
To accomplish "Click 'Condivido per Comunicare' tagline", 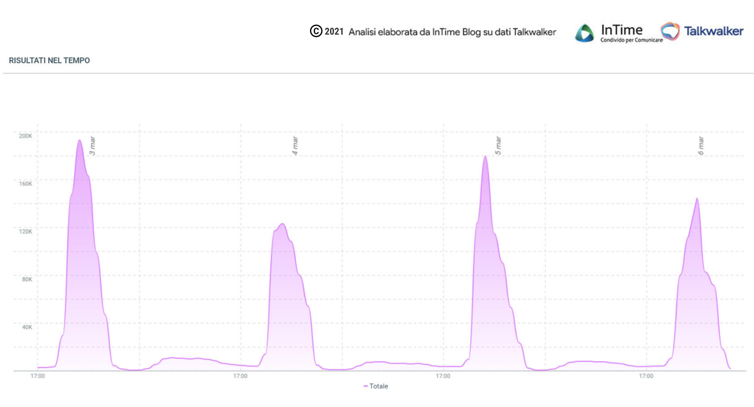I will point(631,40).
